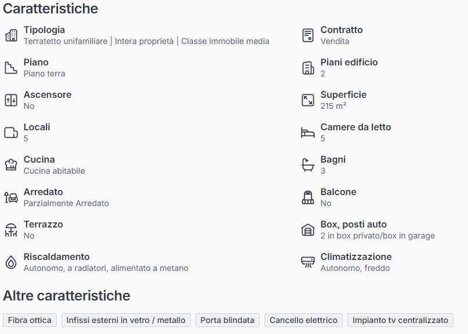
Task: Select the Porta blindata tag
Action: click(227, 320)
